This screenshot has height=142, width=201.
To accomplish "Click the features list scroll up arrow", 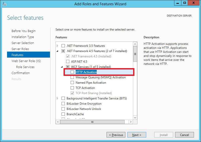I will [135, 44].
